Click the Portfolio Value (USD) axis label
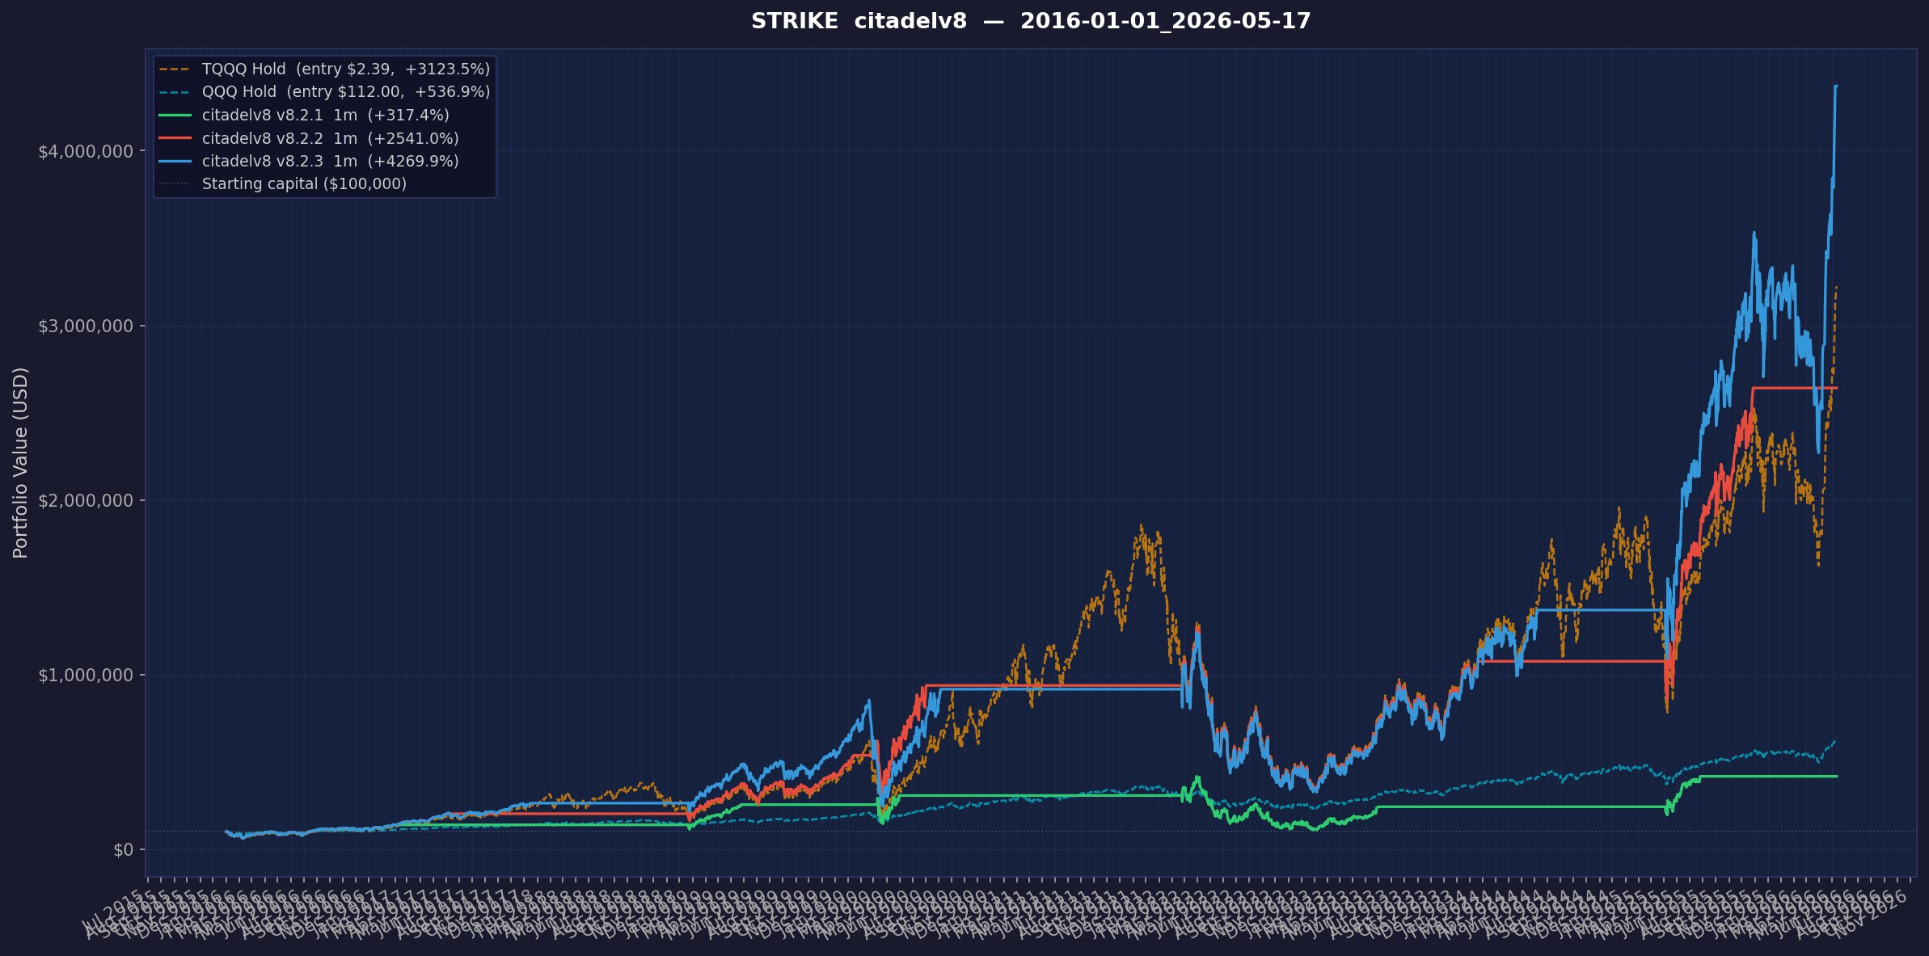The image size is (1929, 956). point(21,462)
